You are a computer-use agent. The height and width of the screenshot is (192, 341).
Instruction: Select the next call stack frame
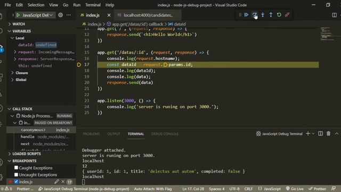coord(42,144)
